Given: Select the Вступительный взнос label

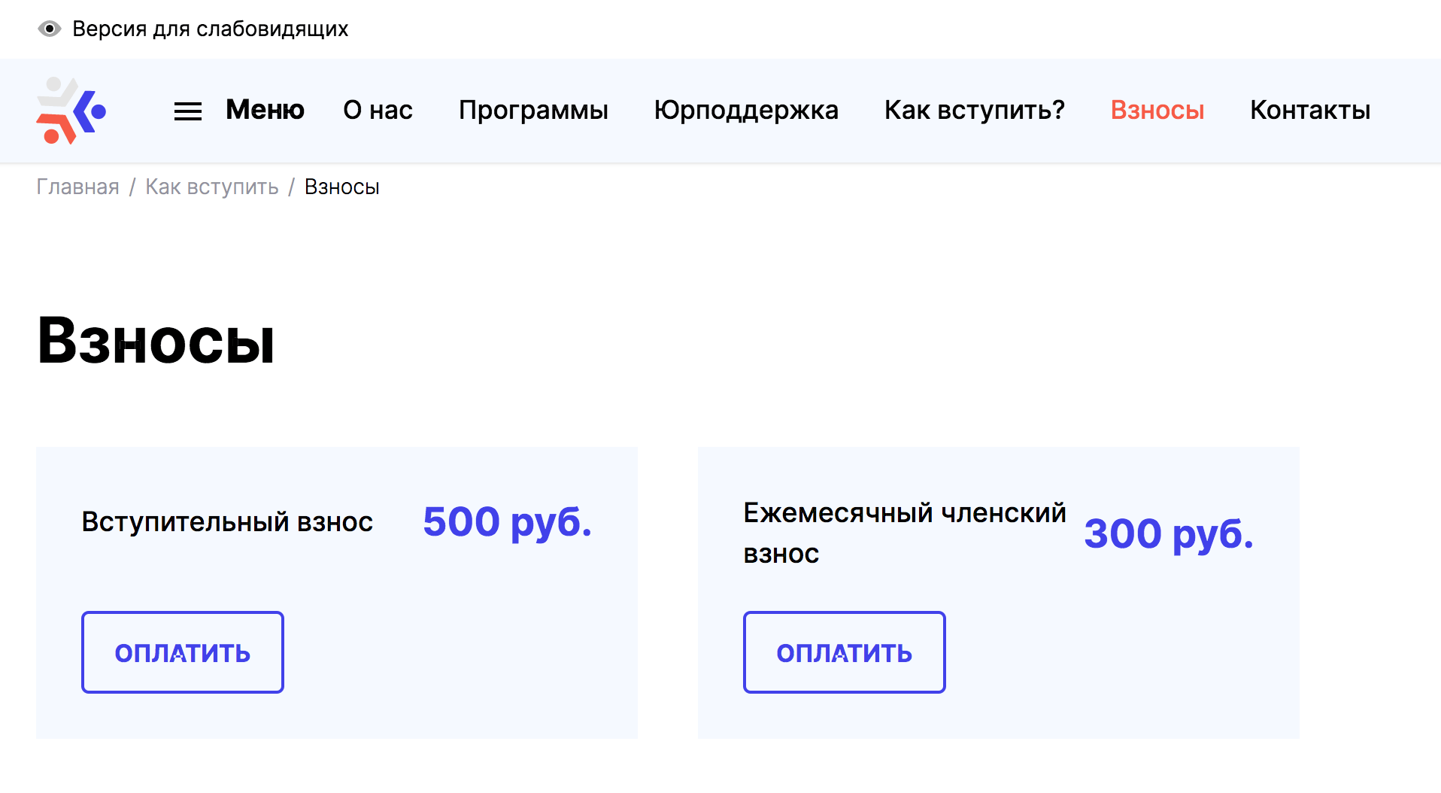Looking at the screenshot, I should coord(227,521).
